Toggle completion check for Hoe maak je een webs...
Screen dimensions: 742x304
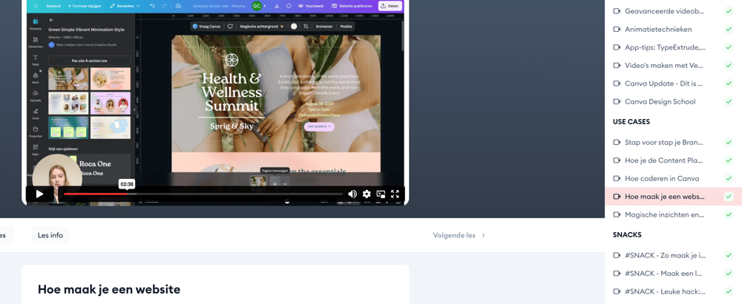click(729, 196)
